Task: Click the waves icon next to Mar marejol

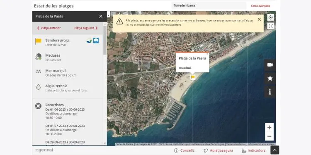Action: point(38,72)
